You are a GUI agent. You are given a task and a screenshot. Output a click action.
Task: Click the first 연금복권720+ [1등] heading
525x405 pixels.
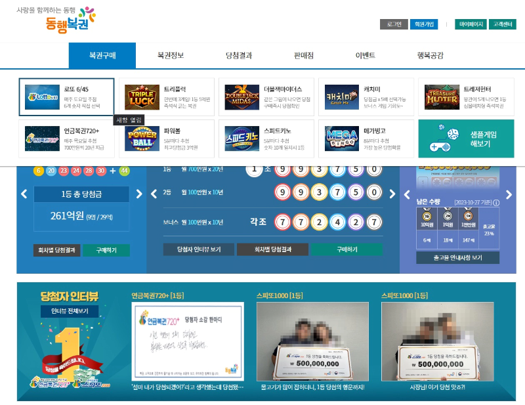[x=157, y=295]
